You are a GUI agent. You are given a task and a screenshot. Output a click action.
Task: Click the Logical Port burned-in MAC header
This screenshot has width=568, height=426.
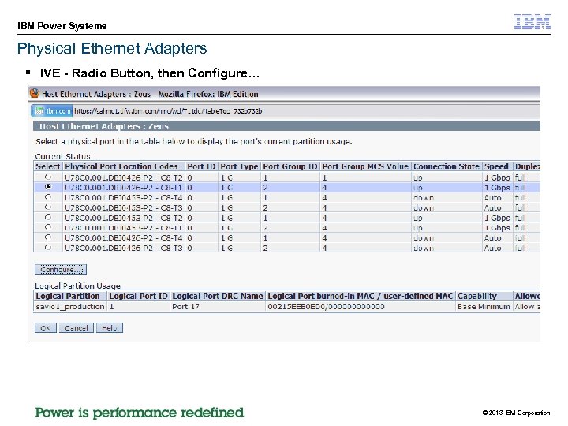(360, 297)
